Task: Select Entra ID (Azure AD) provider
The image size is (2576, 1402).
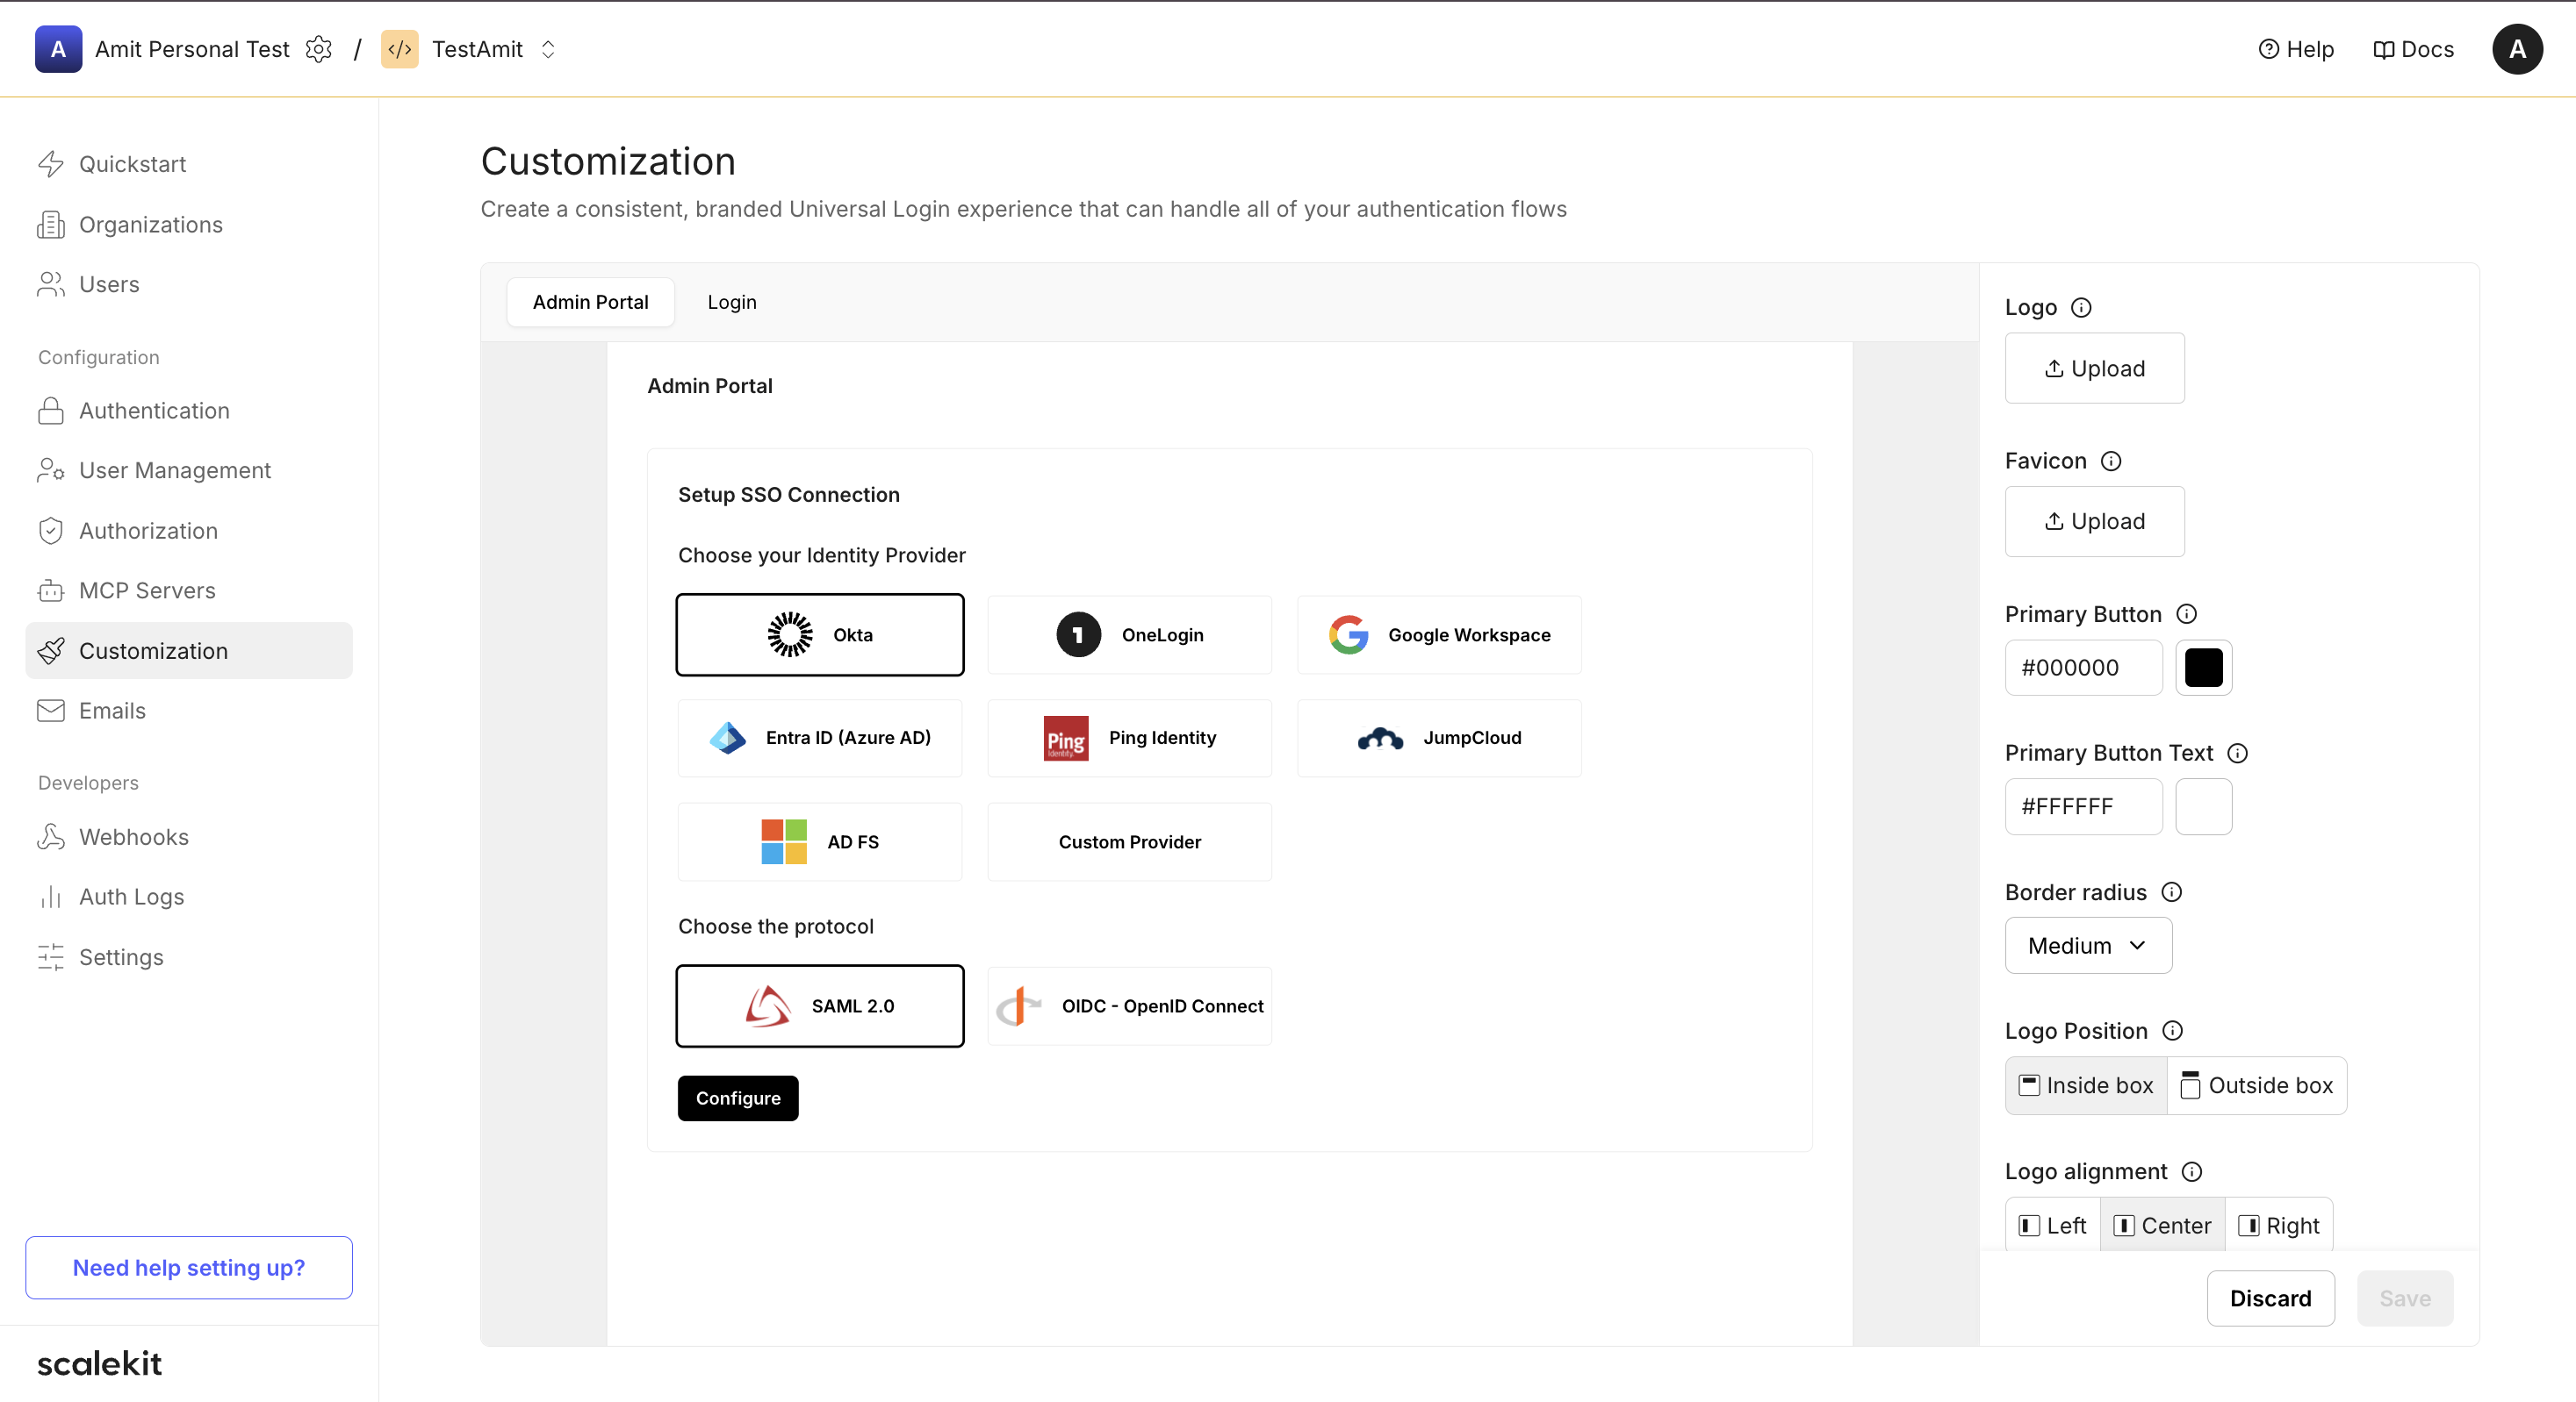Action: (820, 738)
